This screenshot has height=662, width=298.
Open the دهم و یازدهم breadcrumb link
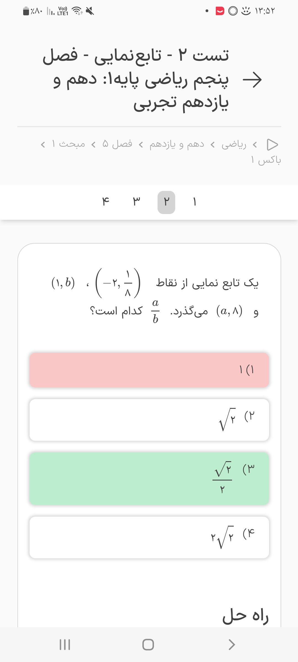coord(177,145)
